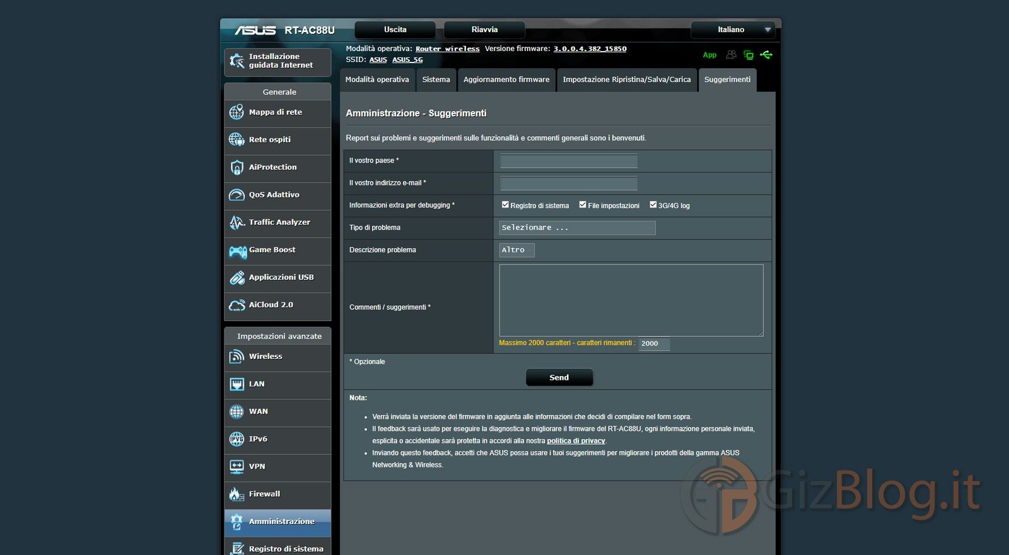Open the Italiano language dropdown
This screenshot has height=555, width=1009.
[x=733, y=30]
